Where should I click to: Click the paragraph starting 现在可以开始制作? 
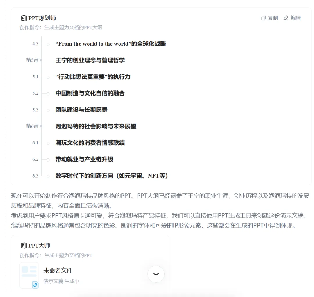pos(160,201)
